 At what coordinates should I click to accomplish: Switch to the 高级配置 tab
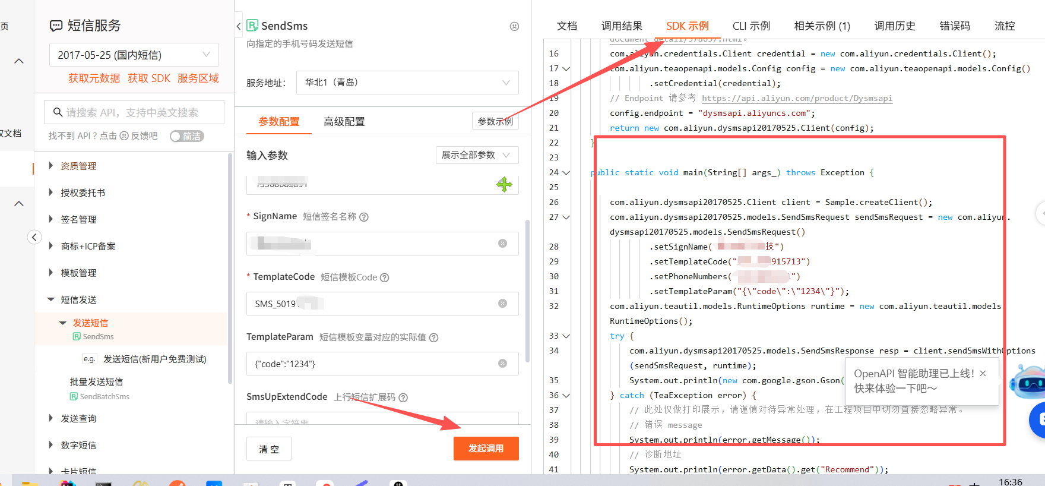344,122
